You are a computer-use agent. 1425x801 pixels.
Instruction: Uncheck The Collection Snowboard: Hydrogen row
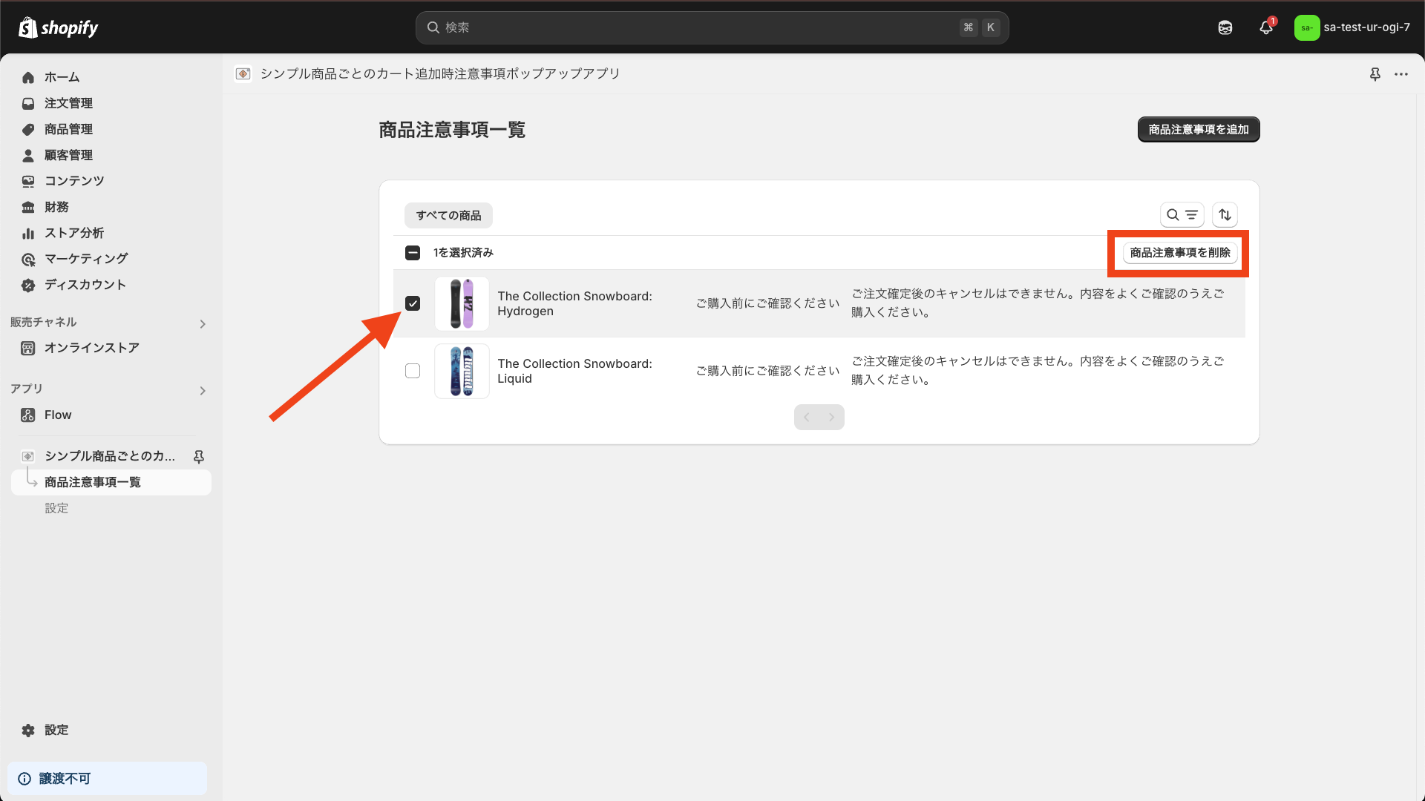(413, 303)
